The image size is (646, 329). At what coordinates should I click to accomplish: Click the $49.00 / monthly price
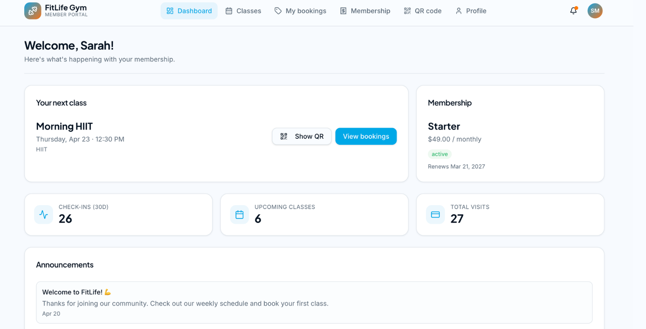pos(455,139)
